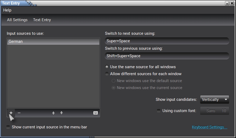This screenshot has width=236, height=138.
Task: Choose New windows use the default source
Action: coord(114,81)
